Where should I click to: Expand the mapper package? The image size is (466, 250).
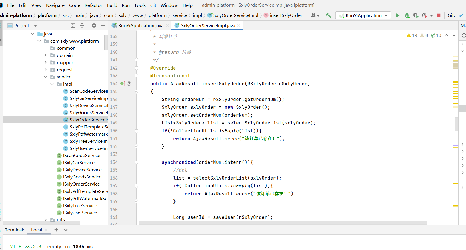coord(45,62)
